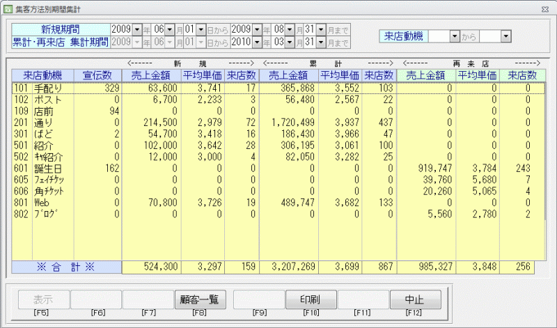Select the 501 紹介 row
Viewport: 557px width, 328px height.
click(278, 146)
